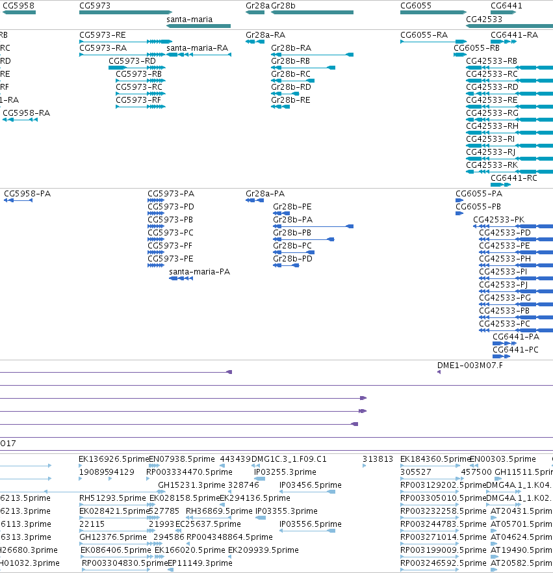Select transcript CG5973-RC label
The width and height of the screenshot is (553, 573).
tap(139, 87)
